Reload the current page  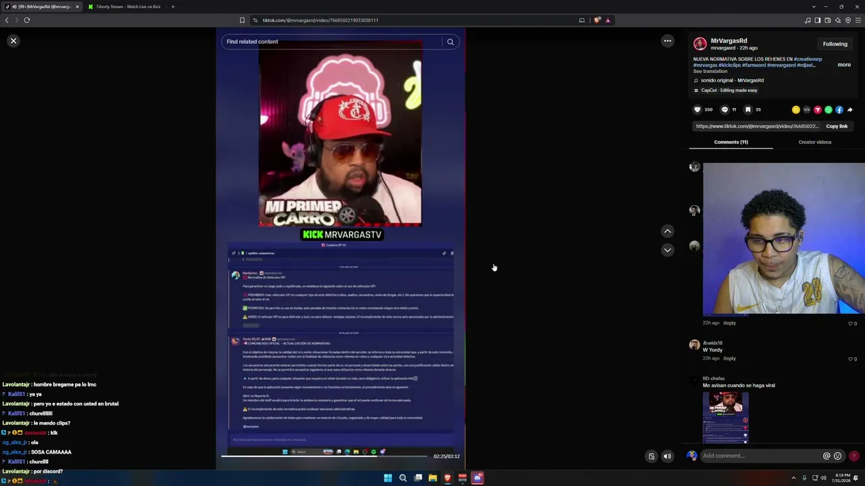27,20
